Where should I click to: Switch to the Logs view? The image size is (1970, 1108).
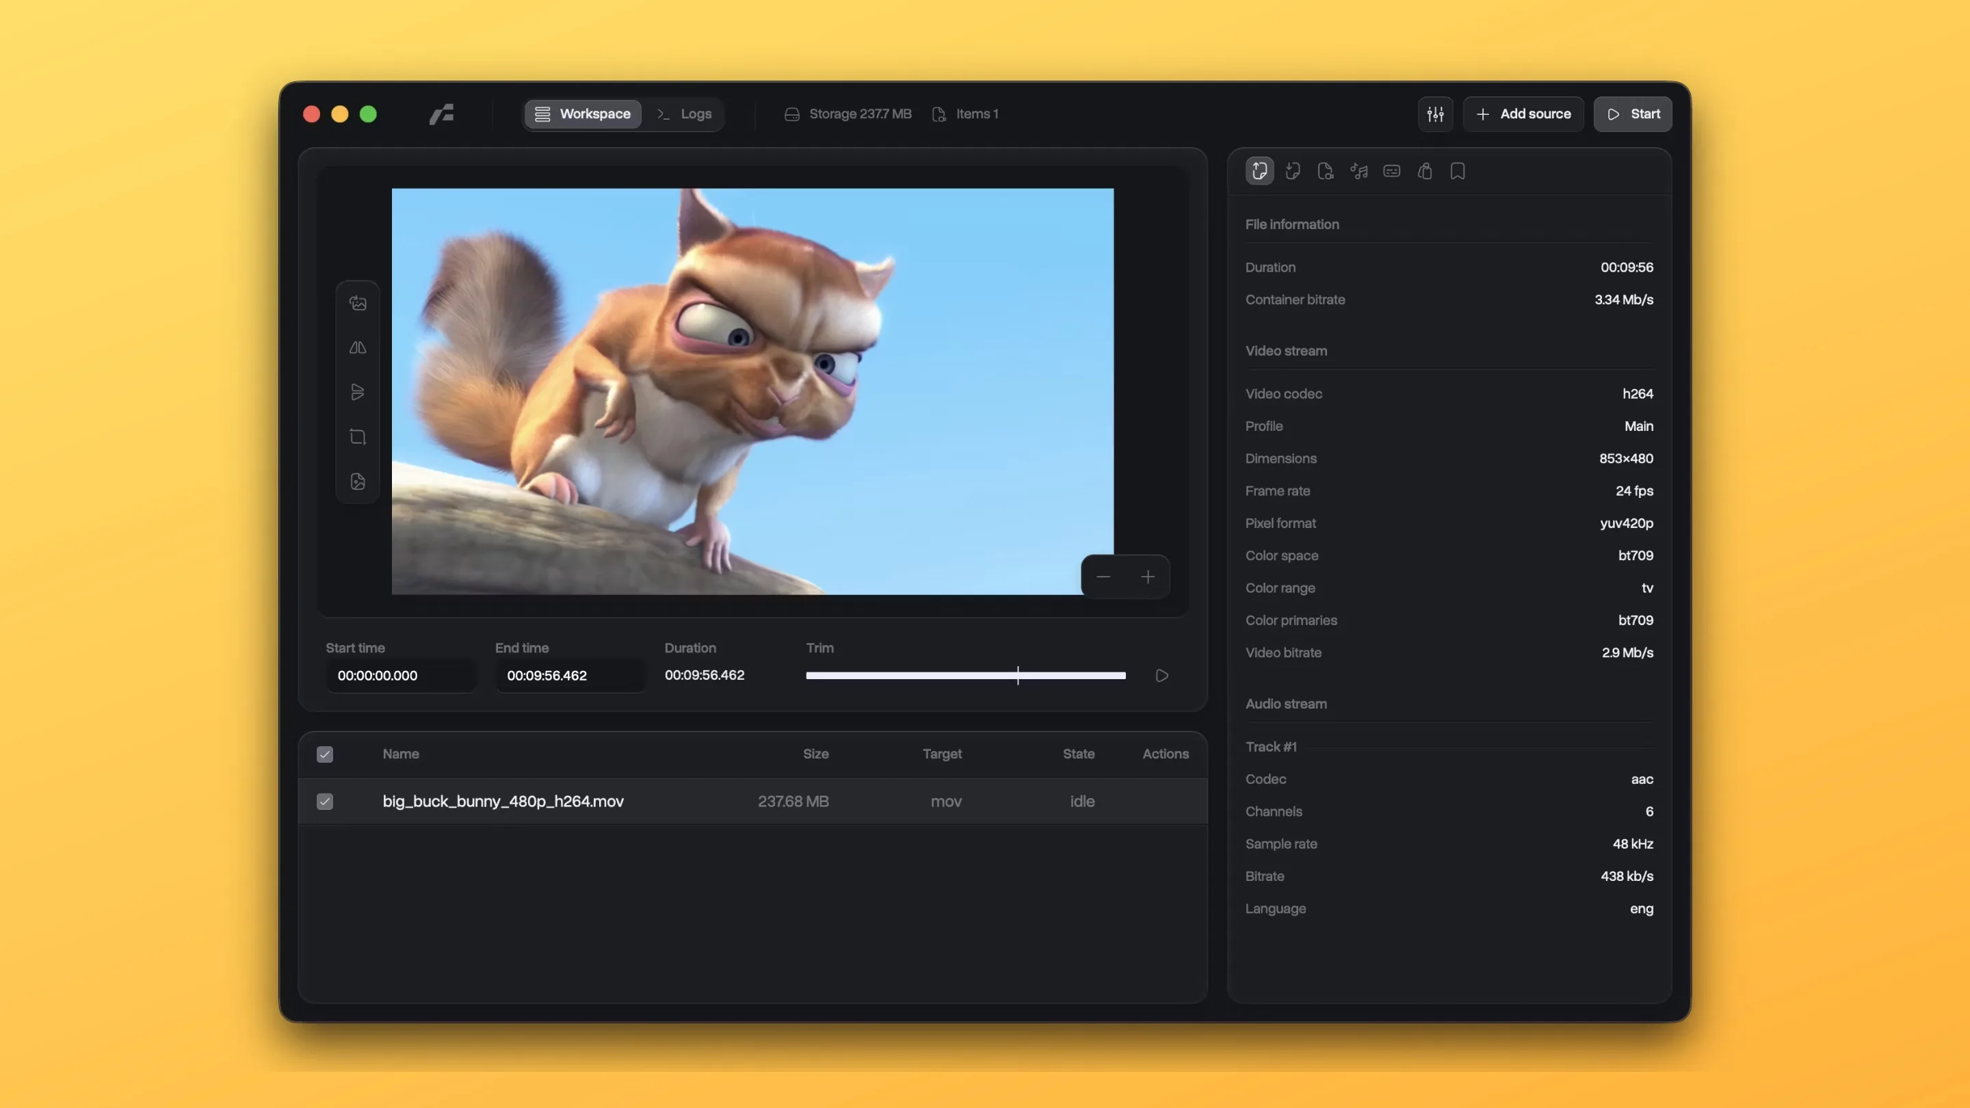[x=685, y=114]
